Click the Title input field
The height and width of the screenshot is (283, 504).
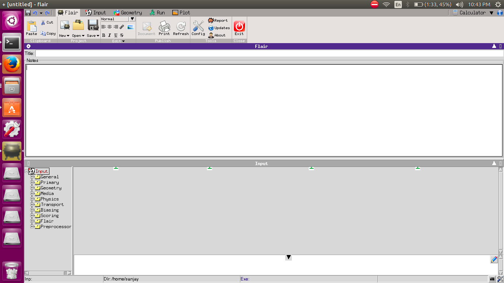(269, 53)
